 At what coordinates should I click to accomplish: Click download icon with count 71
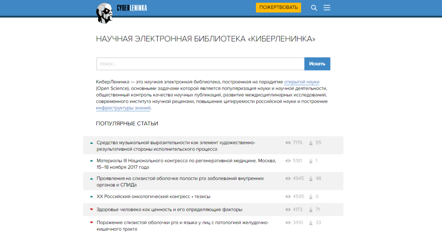point(311,209)
